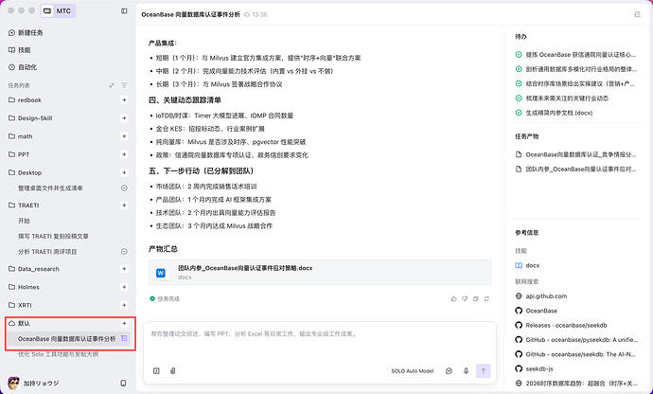The height and width of the screenshot is (394, 653).
Task: Add a task to Holmes folder
Action: (124, 287)
